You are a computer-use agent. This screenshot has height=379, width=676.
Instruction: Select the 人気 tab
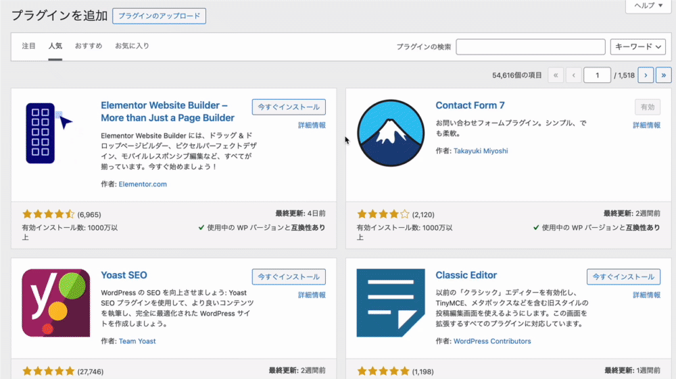[55, 46]
